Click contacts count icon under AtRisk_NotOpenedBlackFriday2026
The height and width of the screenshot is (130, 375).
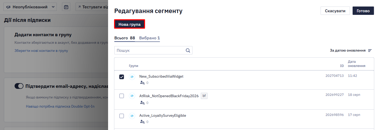click(142, 103)
